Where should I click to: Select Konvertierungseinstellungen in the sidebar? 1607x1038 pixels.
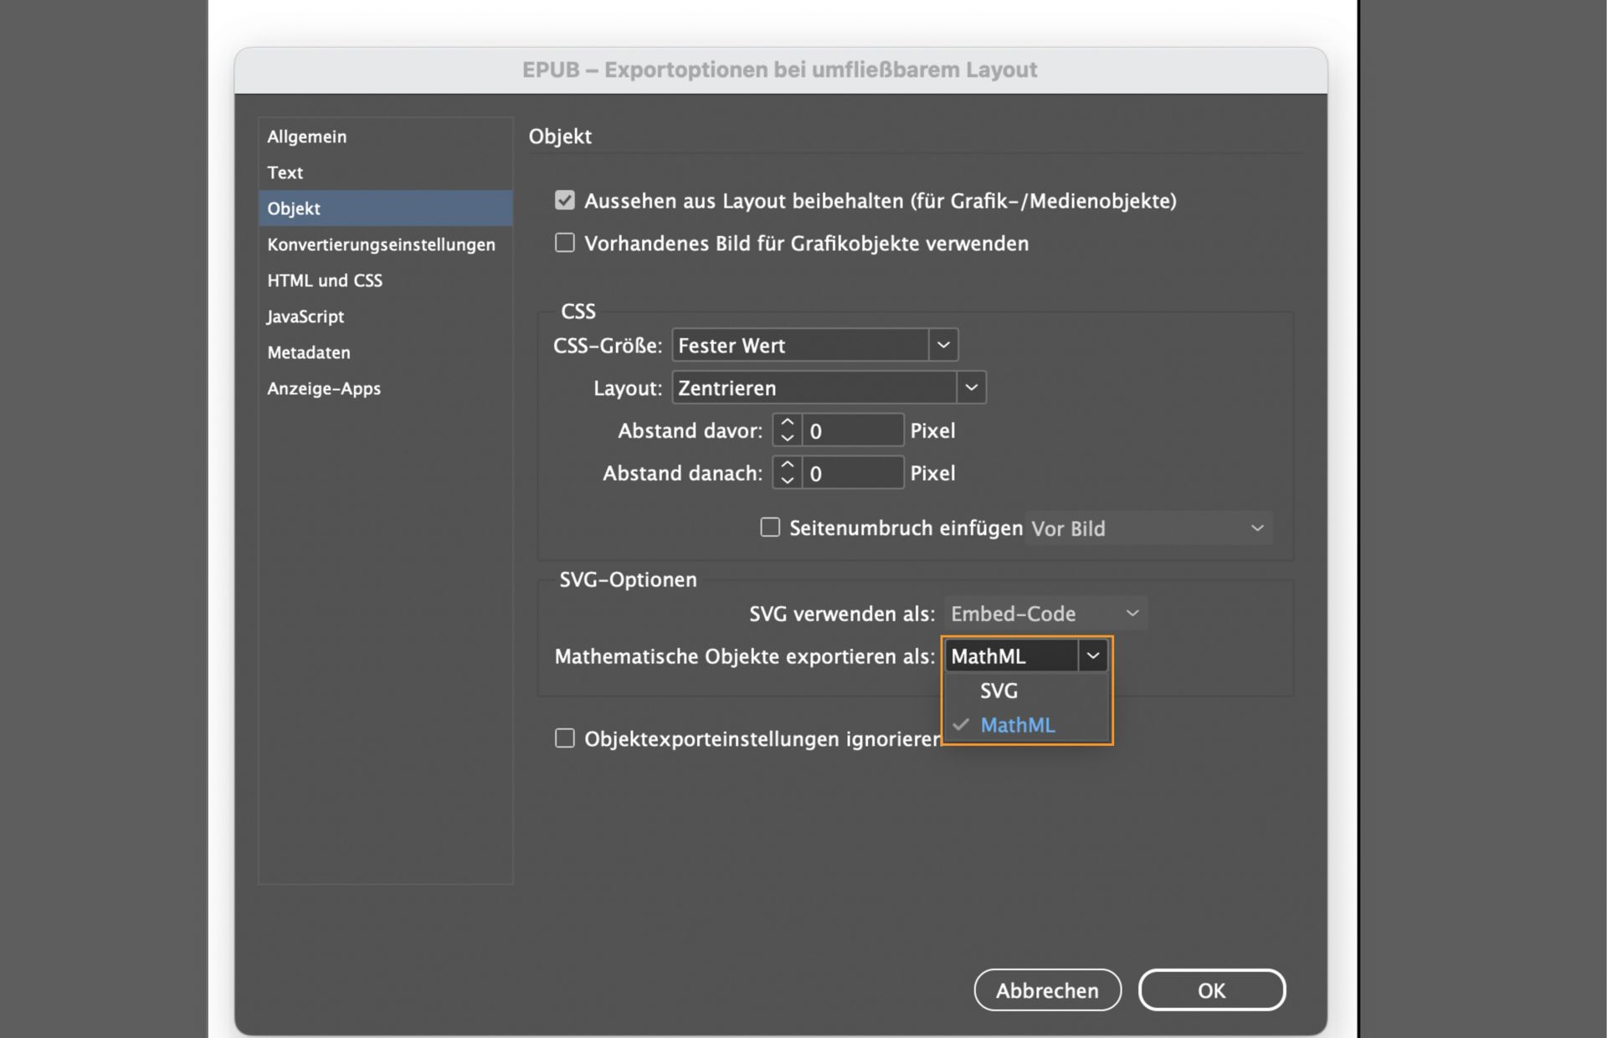click(381, 244)
